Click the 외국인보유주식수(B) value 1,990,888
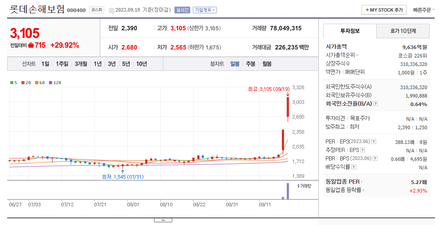 click(416, 96)
